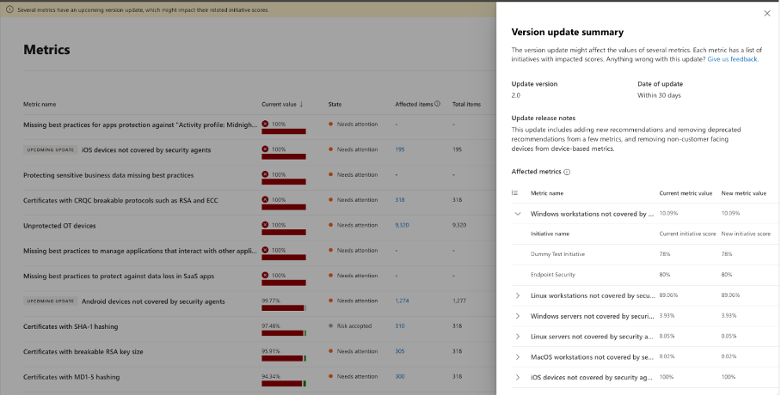
Task: Expand Windows servers not covered metric
Action: coord(518,316)
